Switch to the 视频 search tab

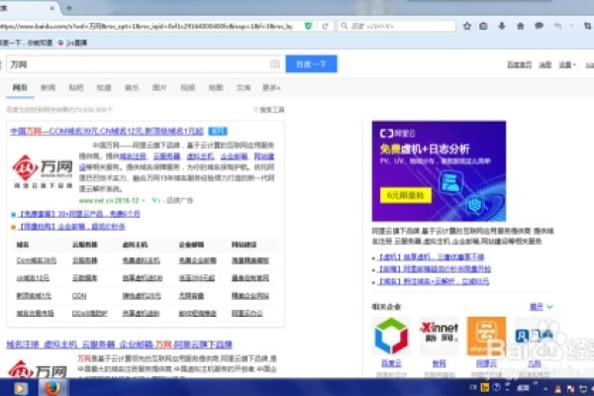[x=188, y=87]
